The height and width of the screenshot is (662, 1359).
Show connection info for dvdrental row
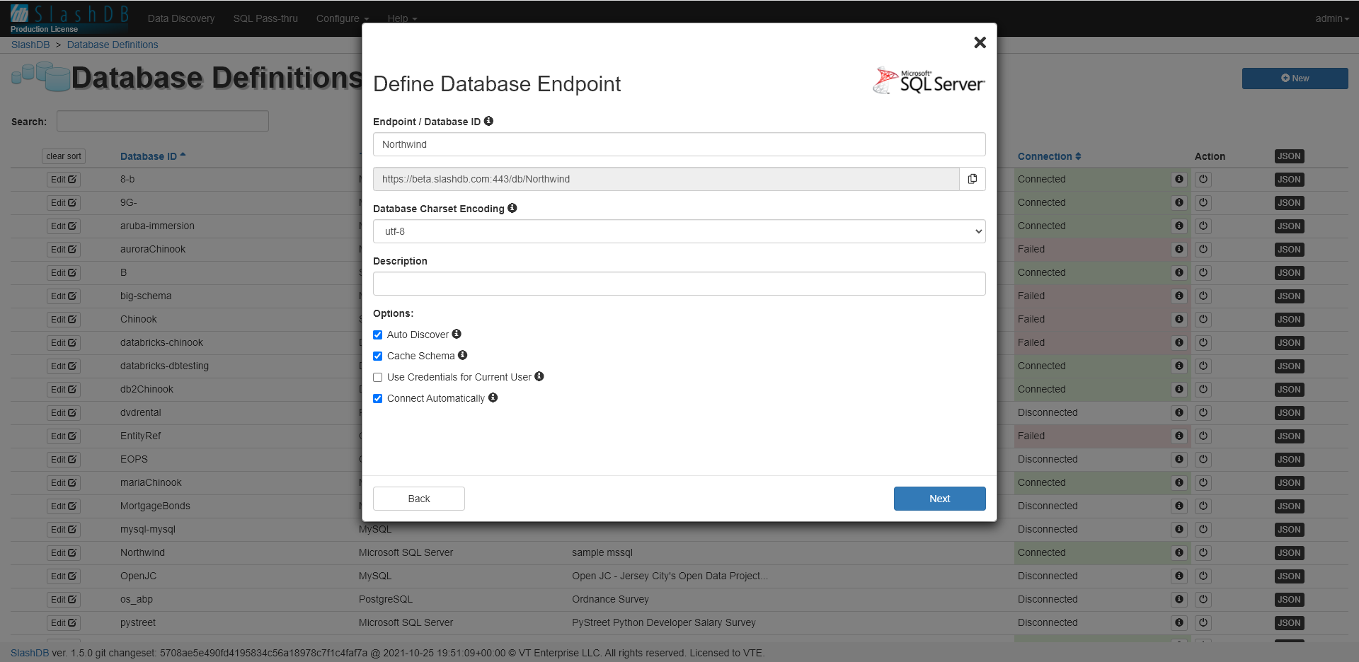tap(1179, 412)
